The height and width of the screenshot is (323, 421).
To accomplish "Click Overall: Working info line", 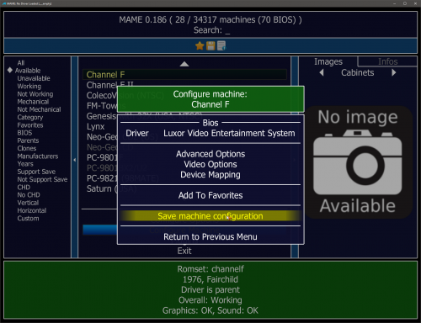I will pos(210,300).
